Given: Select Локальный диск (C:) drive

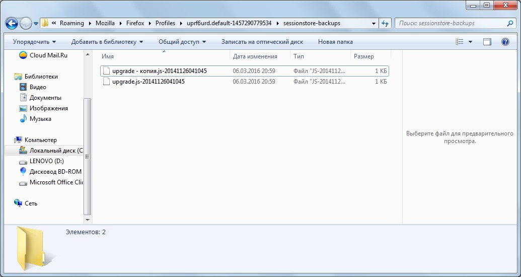Looking at the screenshot, I should click(x=56, y=150).
